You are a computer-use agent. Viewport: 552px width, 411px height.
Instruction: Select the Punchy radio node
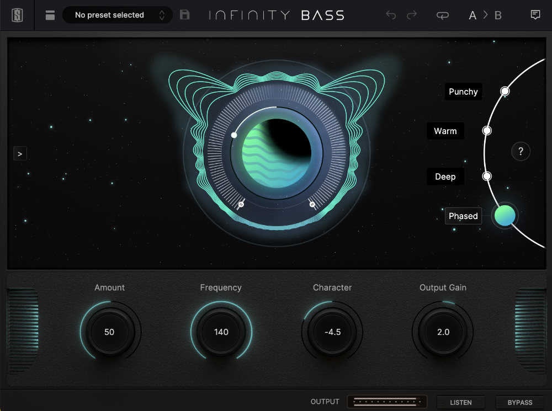pyautogui.click(x=505, y=91)
